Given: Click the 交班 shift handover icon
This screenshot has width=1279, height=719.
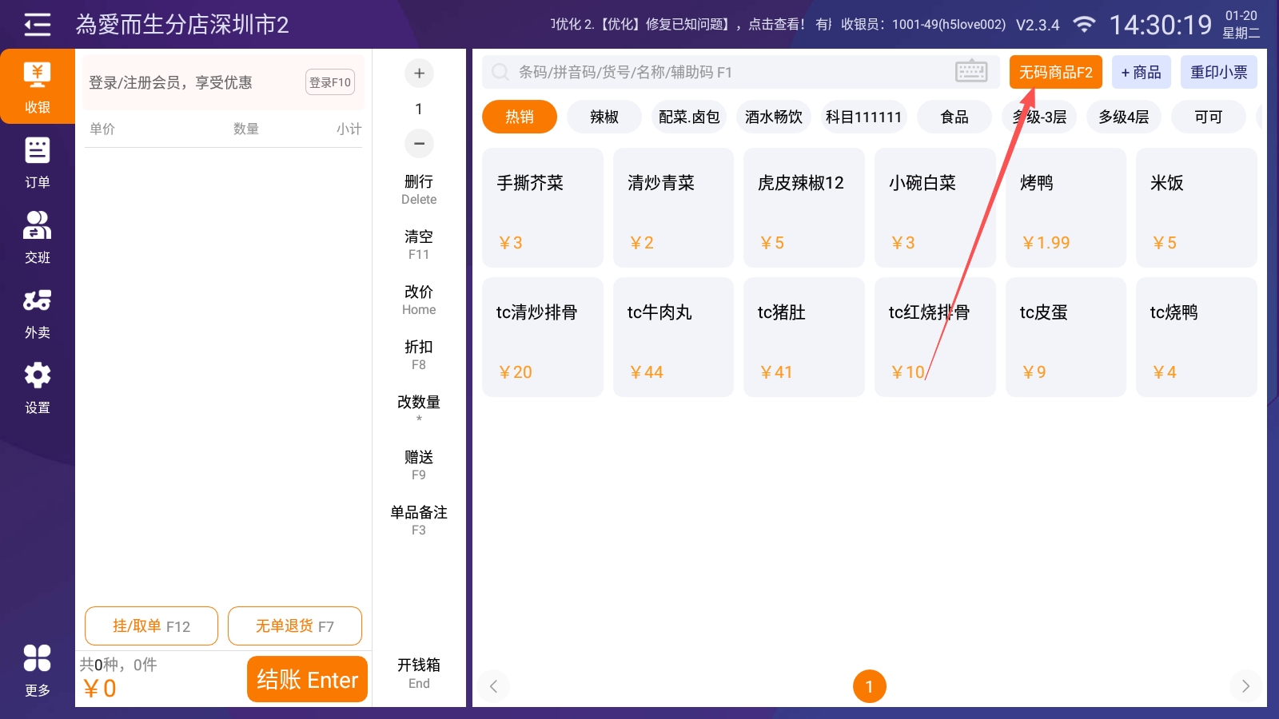Looking at the screenshot, I should click(x=37, y=237).
